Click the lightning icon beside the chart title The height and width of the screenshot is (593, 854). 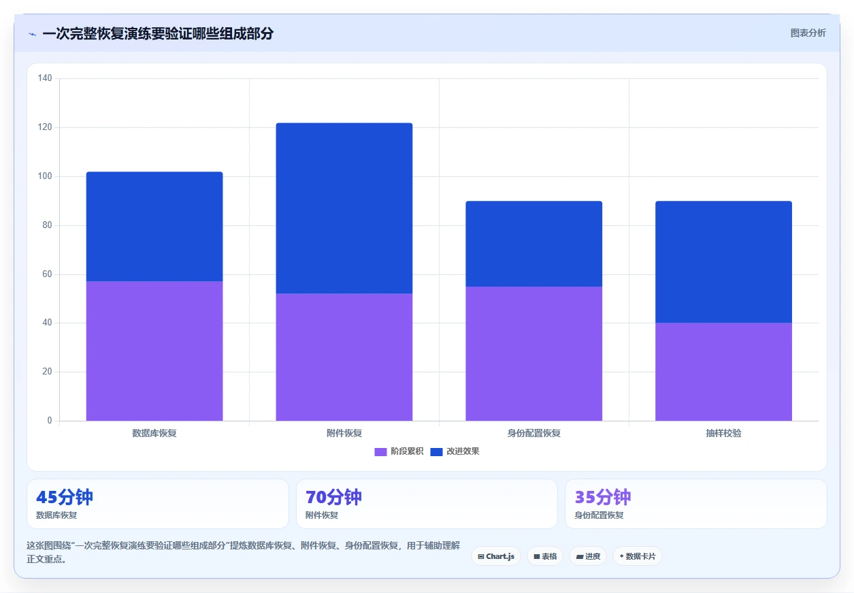click(x=32, y=33)
